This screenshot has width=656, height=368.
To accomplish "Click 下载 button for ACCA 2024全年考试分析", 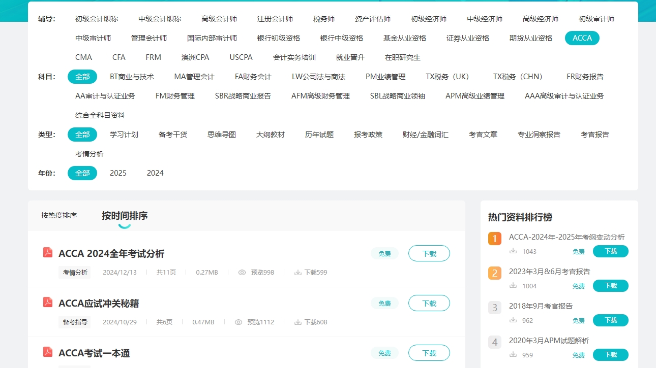I will pos(429,253).
